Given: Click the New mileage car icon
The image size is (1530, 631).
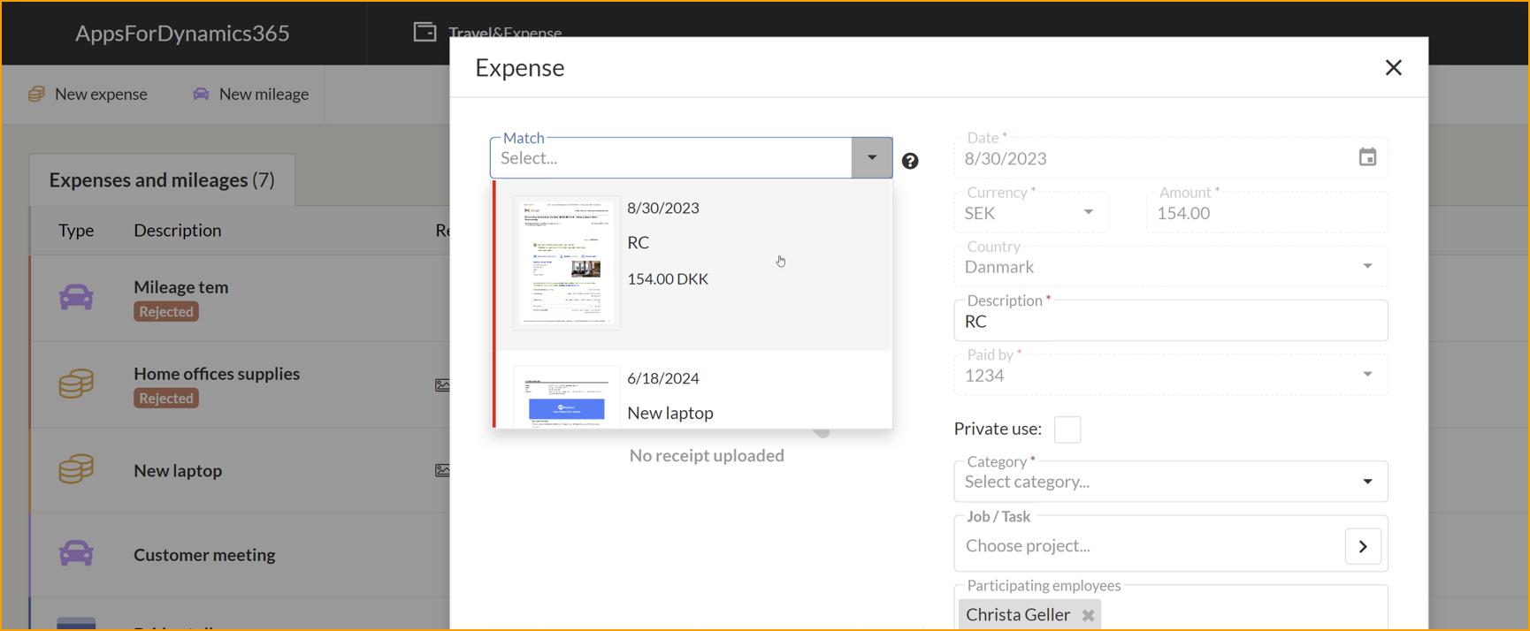Looking at the screenshot, I should click(x=201, y=94).
